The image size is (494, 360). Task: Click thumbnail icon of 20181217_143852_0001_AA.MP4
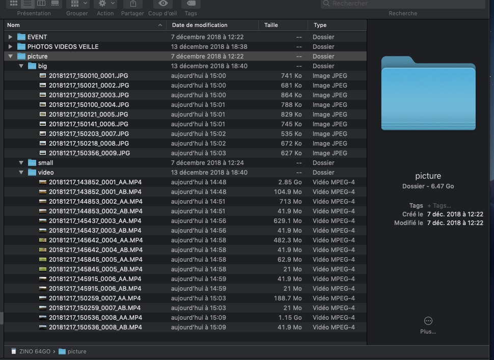[43, 182]
